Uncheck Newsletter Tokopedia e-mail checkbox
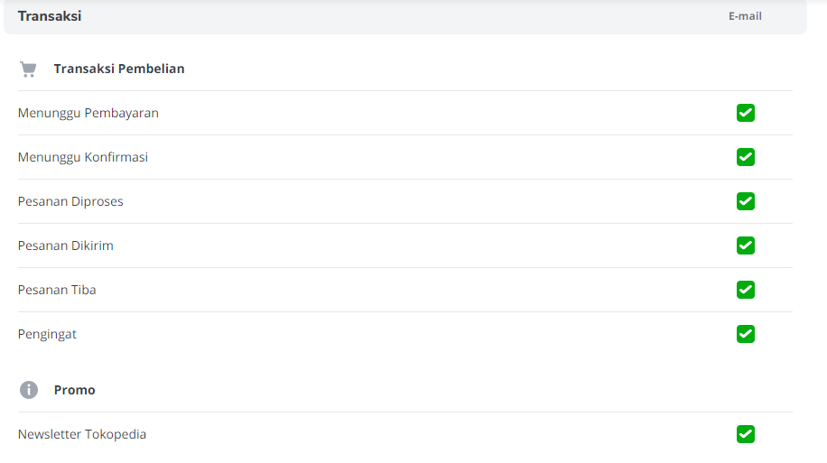This screenshot has width=827, height=463. [x=745, y=434]
